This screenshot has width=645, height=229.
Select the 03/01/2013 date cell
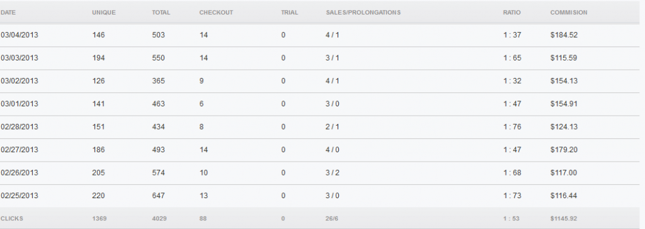[x=20, y=104]
